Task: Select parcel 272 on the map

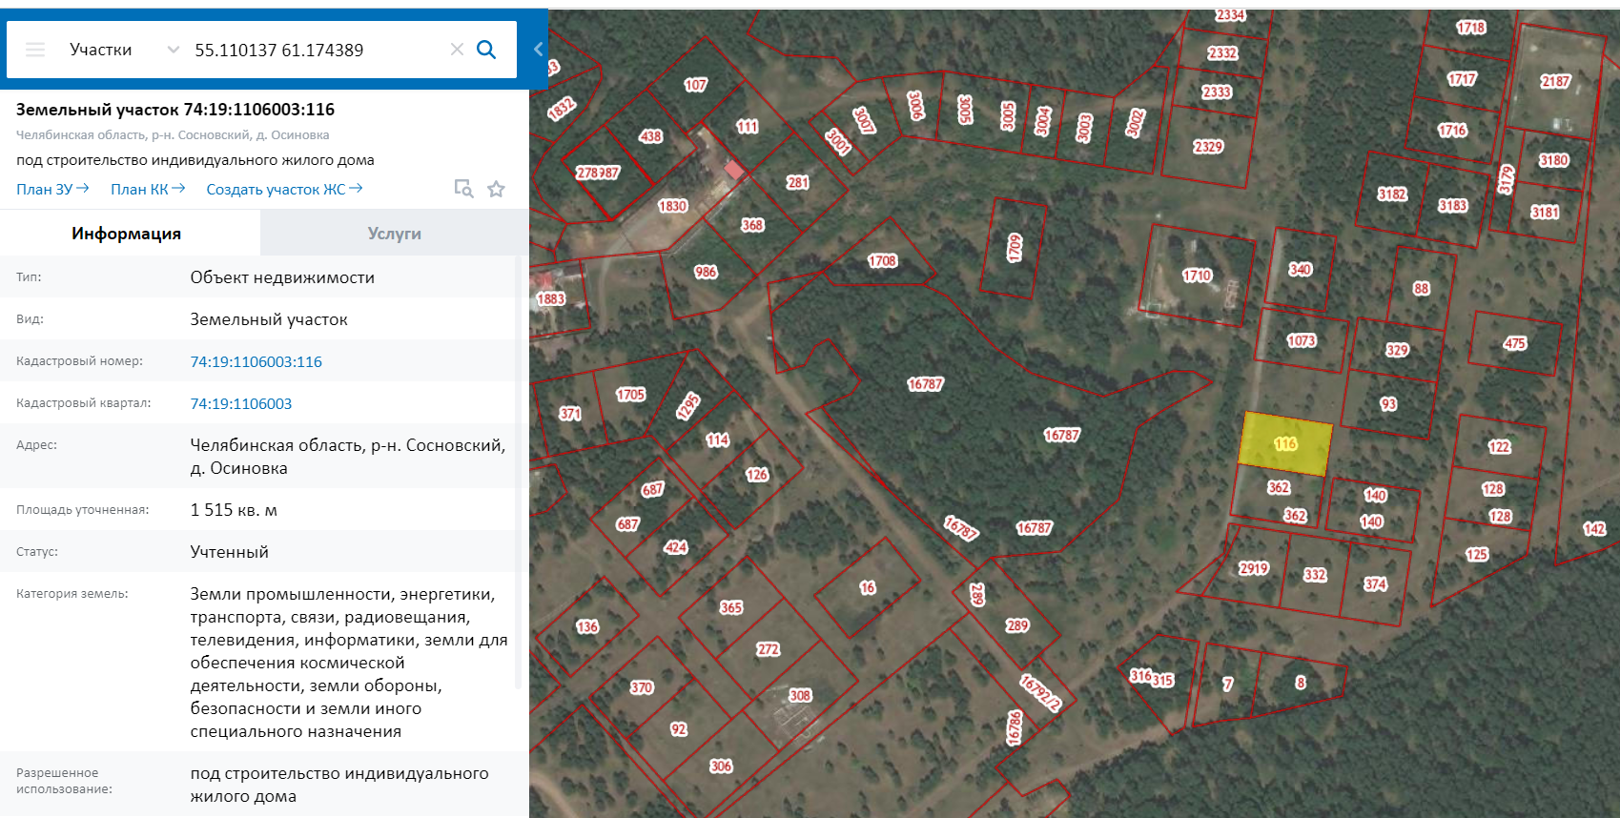Action: point(769,649)
